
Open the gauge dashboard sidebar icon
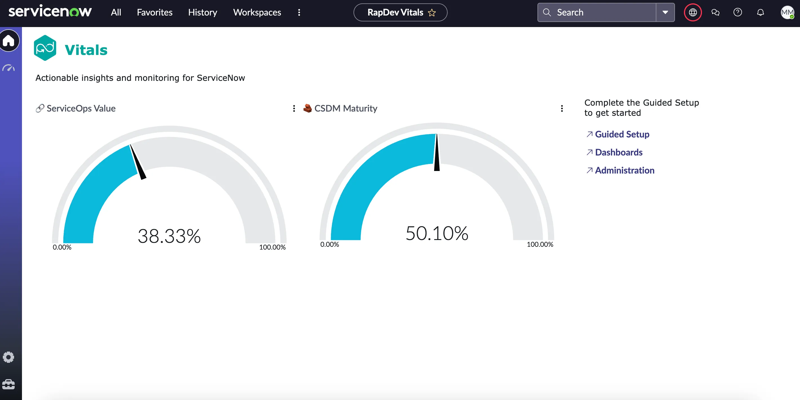[x=8, y=68]
